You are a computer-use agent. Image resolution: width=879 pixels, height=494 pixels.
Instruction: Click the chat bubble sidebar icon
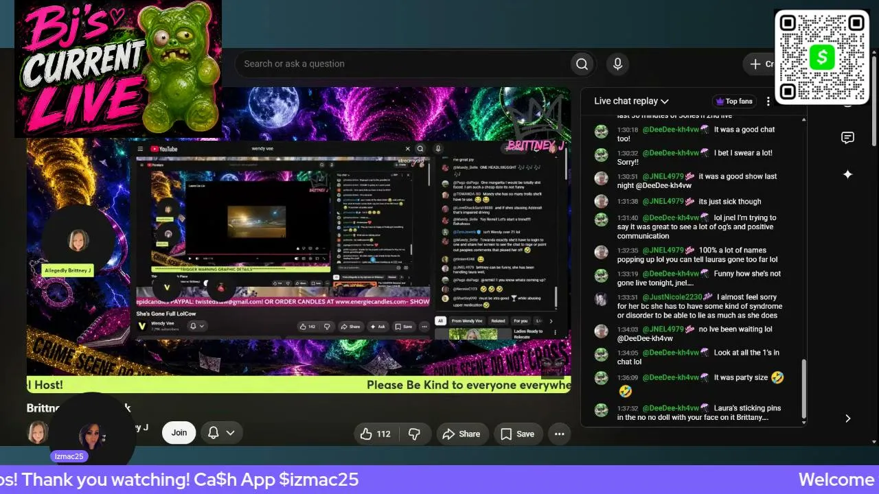coord(847,138)
